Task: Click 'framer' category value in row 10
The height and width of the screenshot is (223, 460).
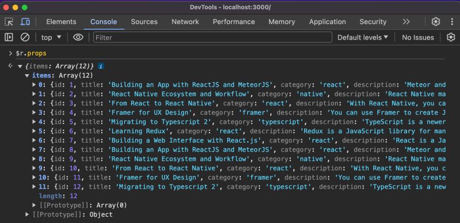Action: pyautogui.click(x=262, y=178)
